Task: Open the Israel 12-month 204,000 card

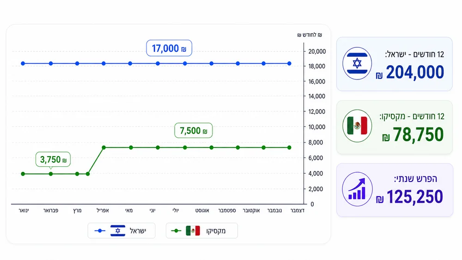Action: point(394,64)
